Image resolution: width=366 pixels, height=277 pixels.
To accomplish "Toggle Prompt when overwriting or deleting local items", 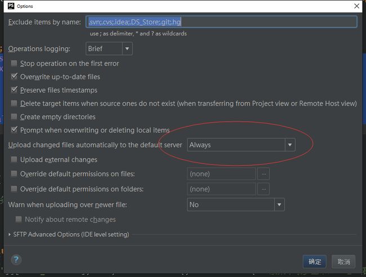I will click(14, 130).
